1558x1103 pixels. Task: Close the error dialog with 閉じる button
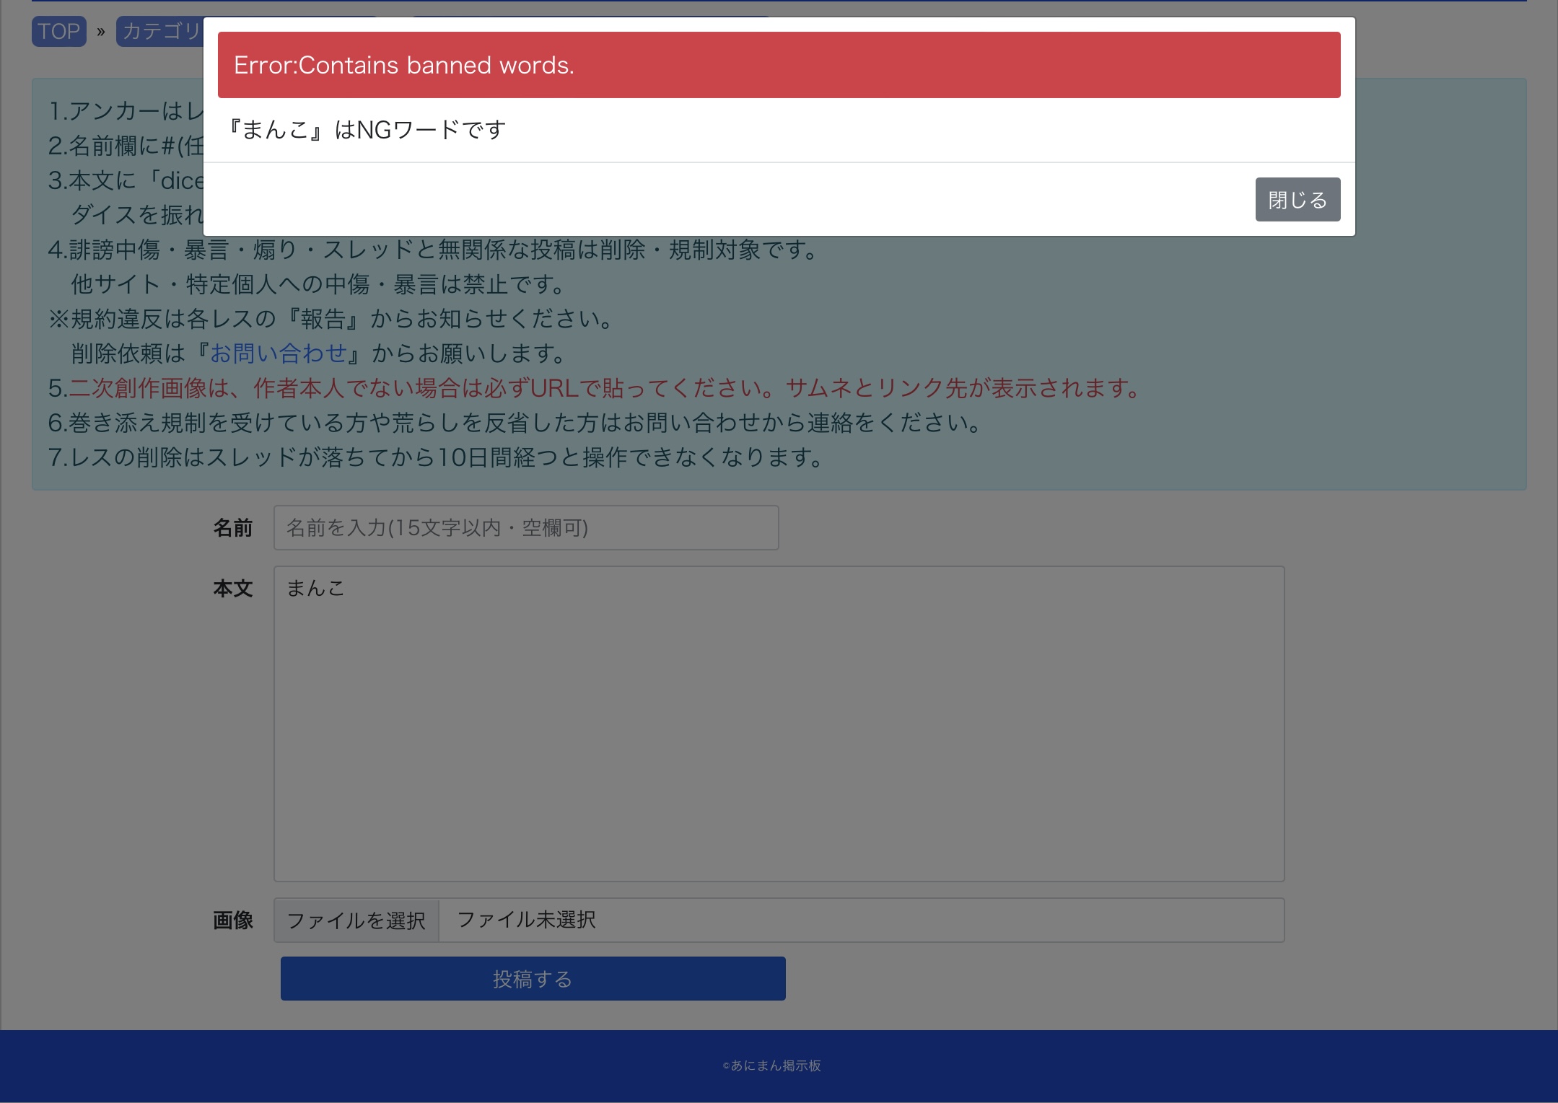[x=1297, y=200]
